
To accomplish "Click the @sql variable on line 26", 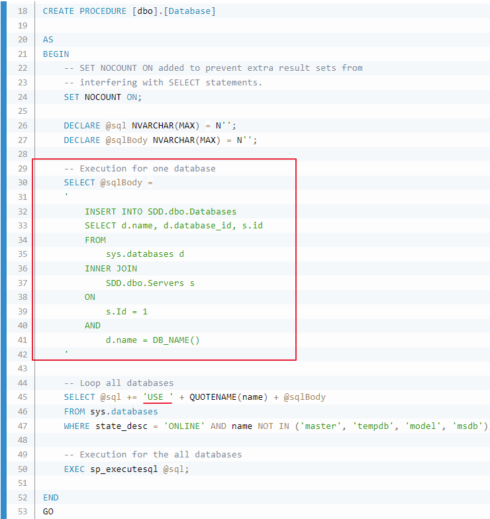I will (116, 126).
